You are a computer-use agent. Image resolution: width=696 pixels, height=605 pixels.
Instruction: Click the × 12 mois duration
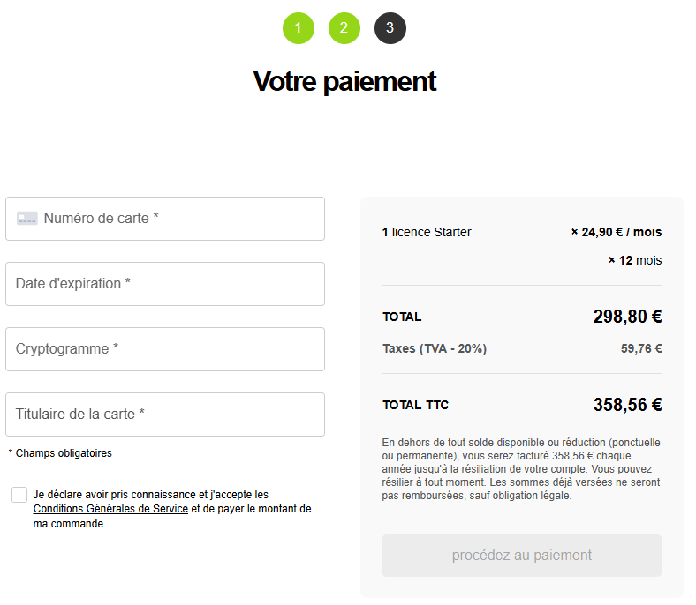click(635, 260)
